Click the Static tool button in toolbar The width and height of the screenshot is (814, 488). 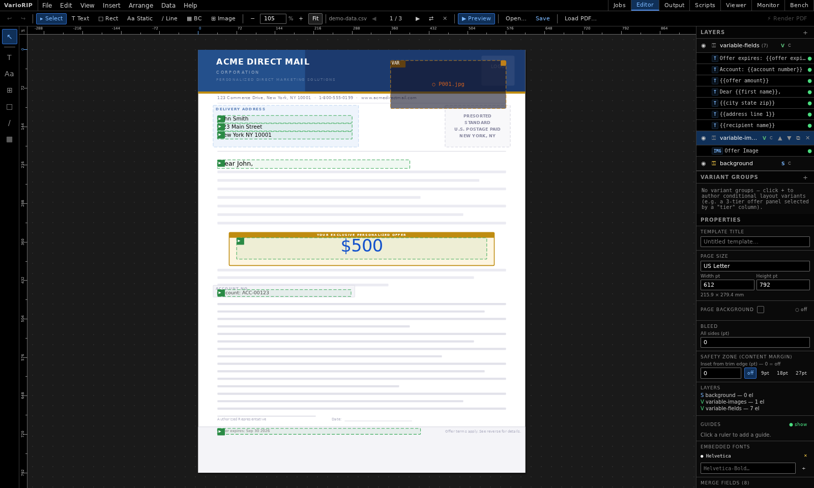(x=140, y=19)
